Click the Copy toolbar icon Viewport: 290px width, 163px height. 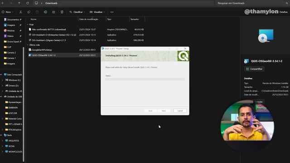click(x=29, y=12)
